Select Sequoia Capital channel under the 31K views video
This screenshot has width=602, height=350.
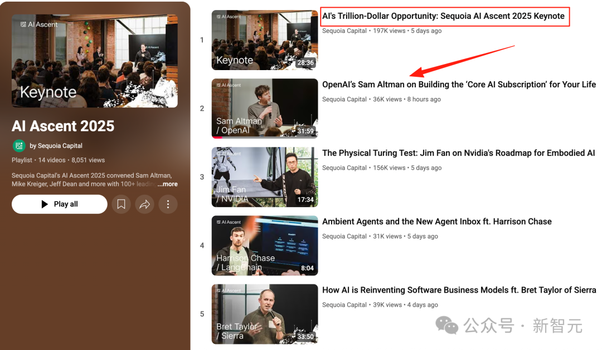pyautogui.click(x=344, y=236)
